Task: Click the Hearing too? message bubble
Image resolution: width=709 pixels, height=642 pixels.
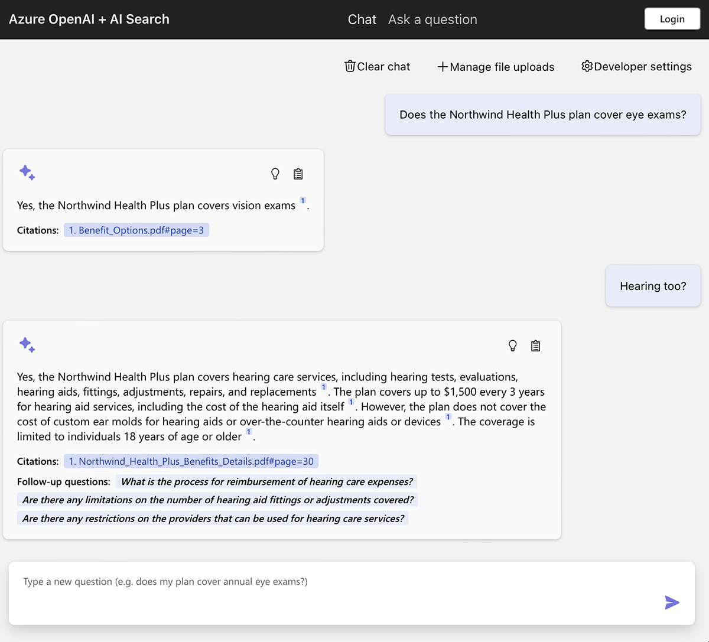Action: pyautogui.click(x=653, y=286)
